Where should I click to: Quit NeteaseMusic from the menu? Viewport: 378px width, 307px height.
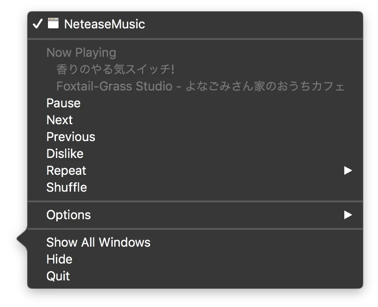(58, 276)
